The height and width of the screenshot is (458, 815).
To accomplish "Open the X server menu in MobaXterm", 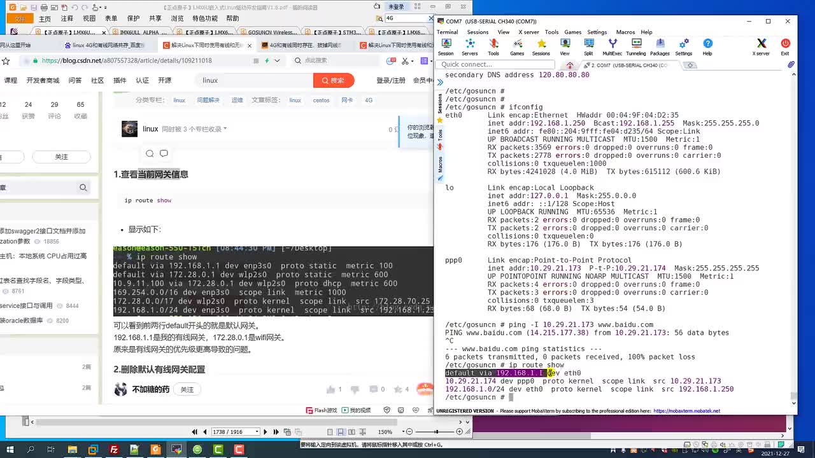I will point(528,32).
